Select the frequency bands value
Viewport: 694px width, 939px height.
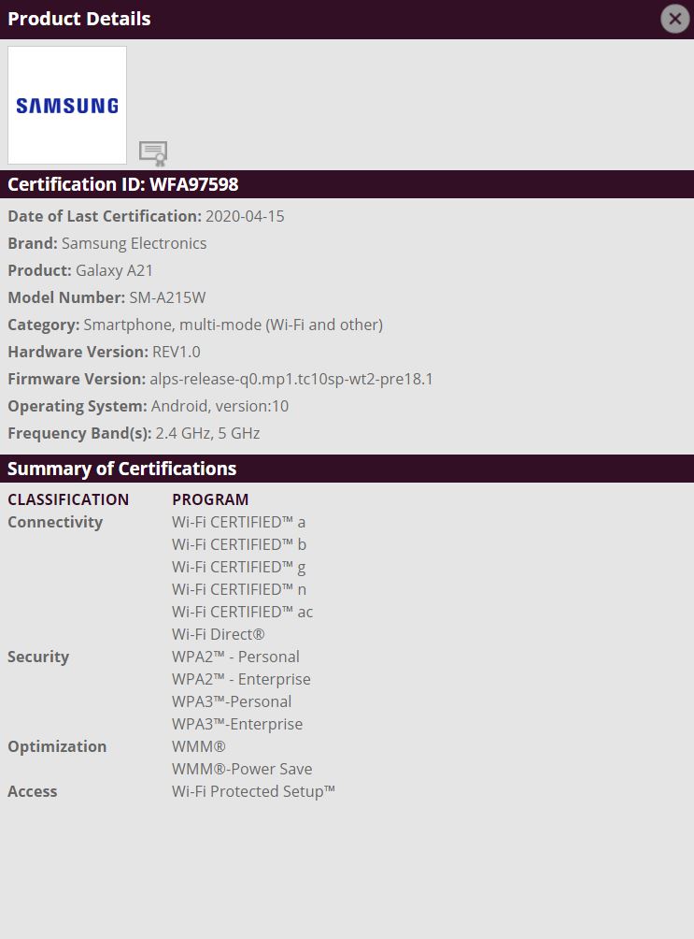coord(207,433)
